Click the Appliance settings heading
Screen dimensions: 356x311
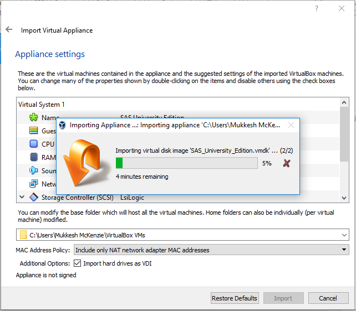tap(50, 54)
